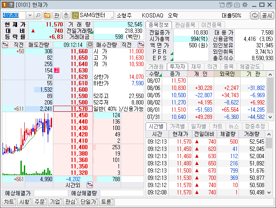Click the swap icon next to 시간외
276x208 pixels.
(90, 185)
